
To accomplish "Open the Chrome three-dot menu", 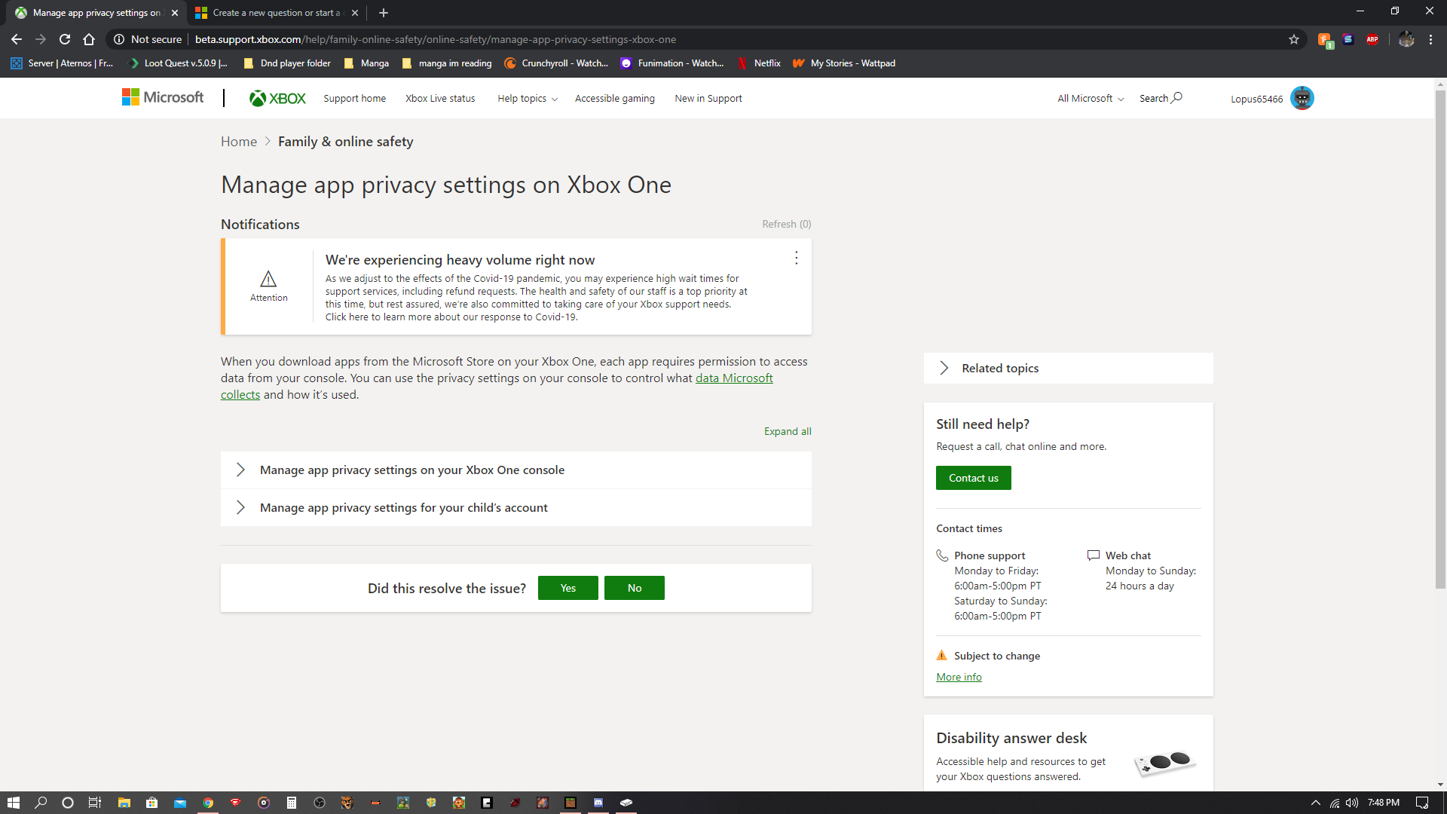I will 1430,39.
